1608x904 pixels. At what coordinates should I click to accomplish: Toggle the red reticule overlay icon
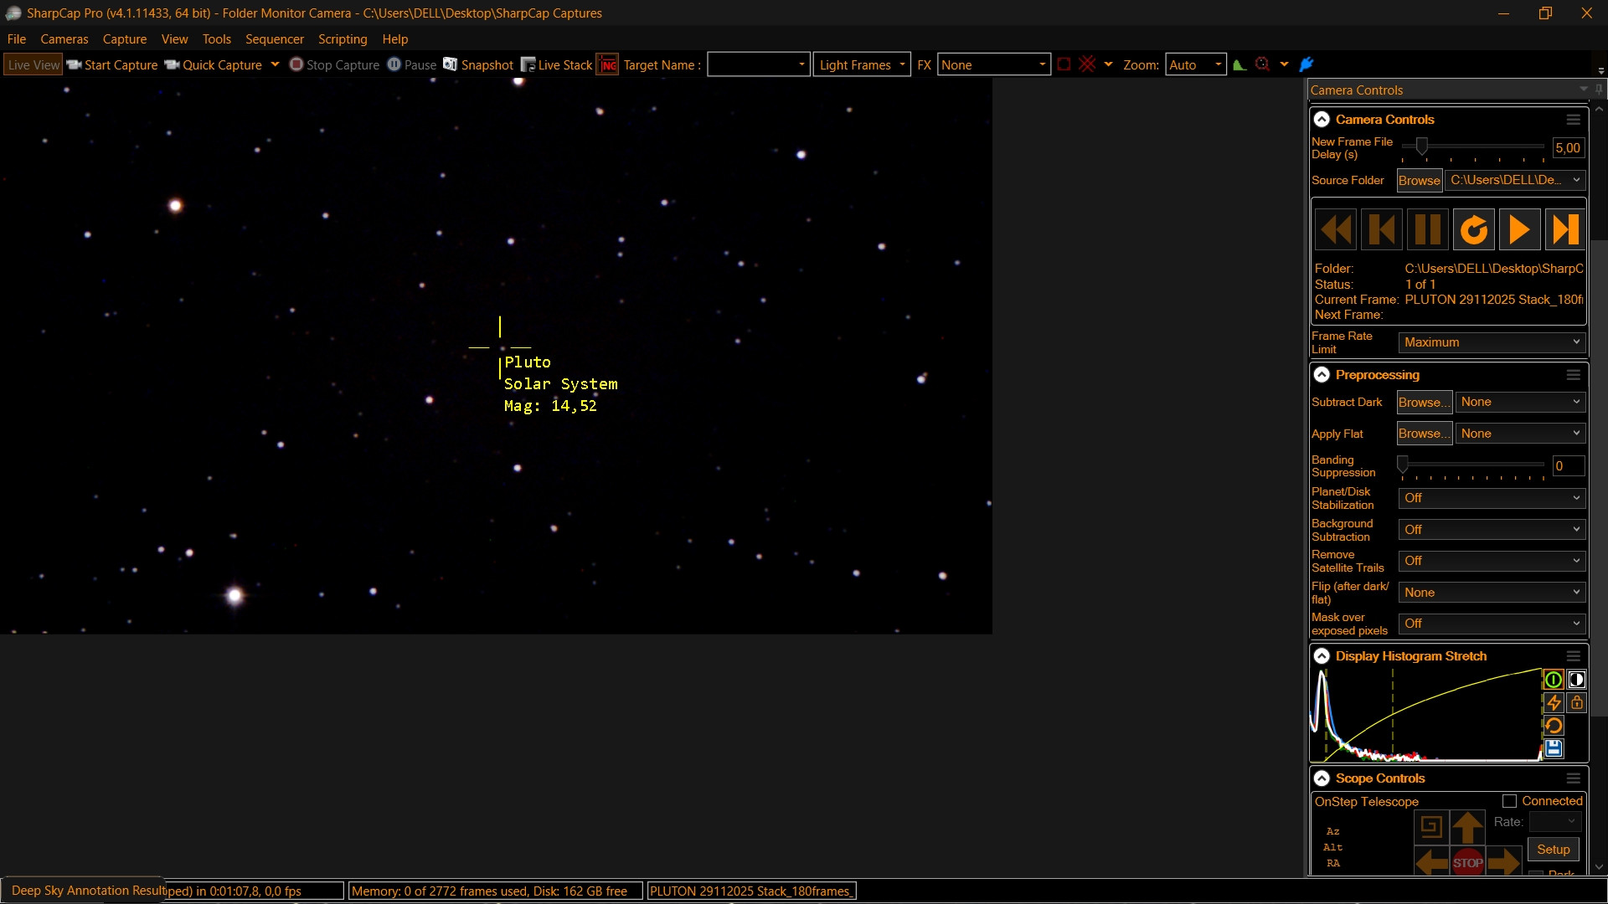(x=1087, y=64)
